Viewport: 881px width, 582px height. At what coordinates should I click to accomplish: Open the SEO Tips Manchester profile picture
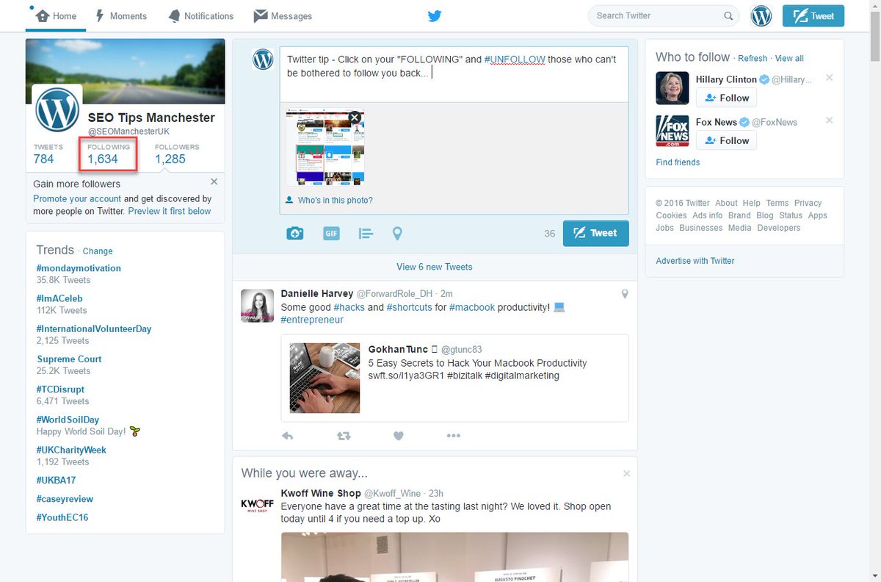pos(57,109)
